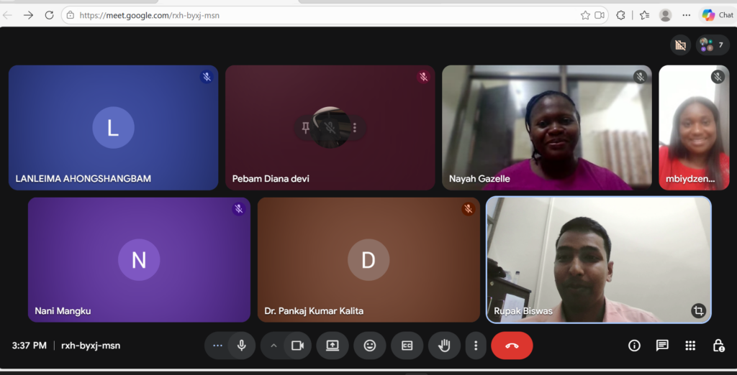Toggle your camera on or off
Viewport: 737px width, 375px height.
(x=297, y=346)
